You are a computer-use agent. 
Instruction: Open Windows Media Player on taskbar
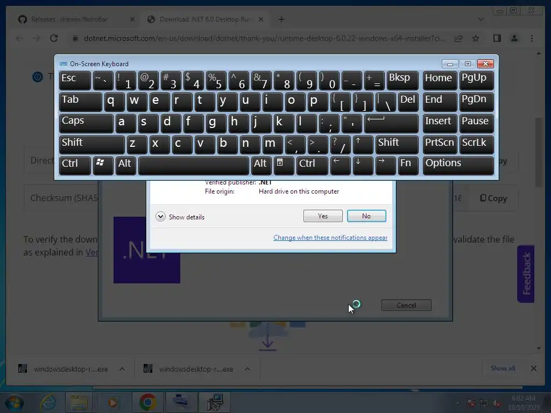coord(112,402)
